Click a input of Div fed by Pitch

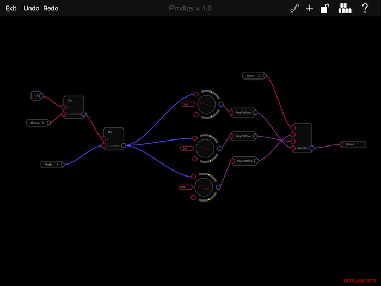coord(103,145)
